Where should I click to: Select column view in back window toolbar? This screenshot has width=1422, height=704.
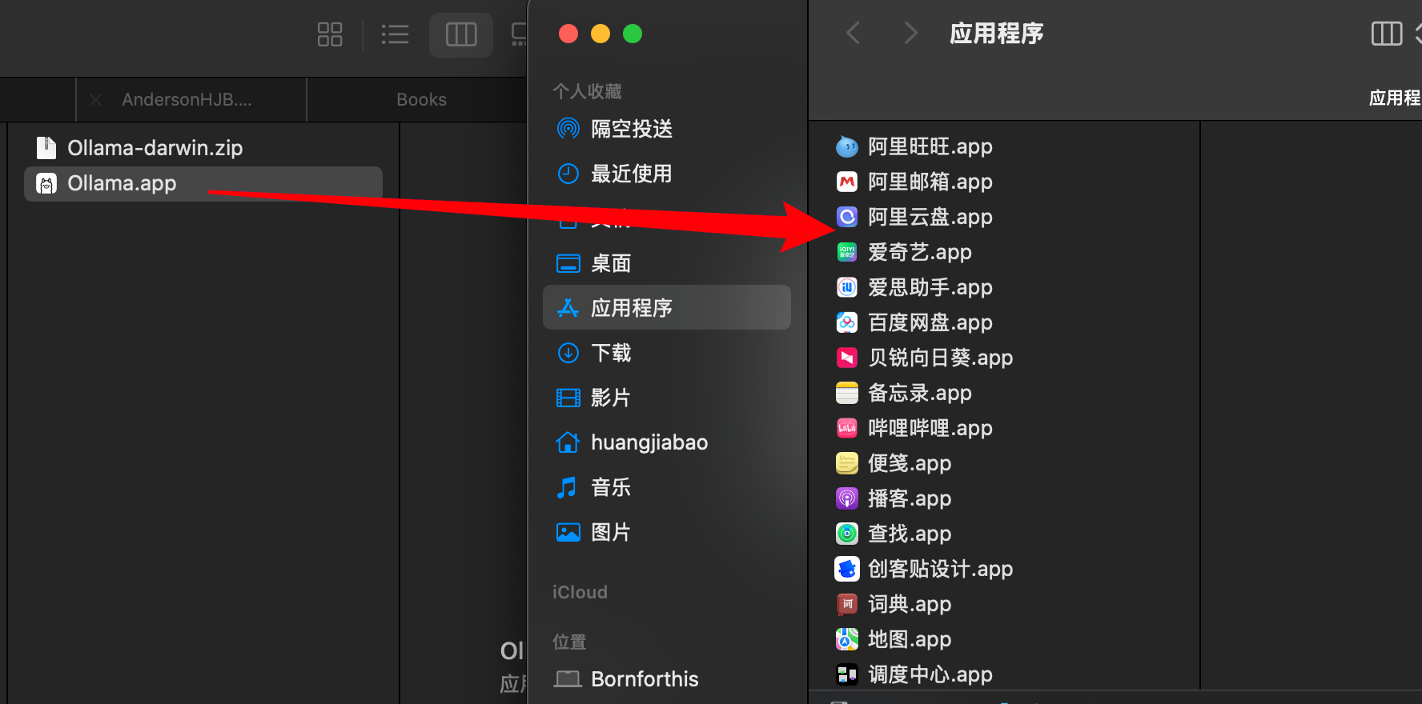(461, 34)
